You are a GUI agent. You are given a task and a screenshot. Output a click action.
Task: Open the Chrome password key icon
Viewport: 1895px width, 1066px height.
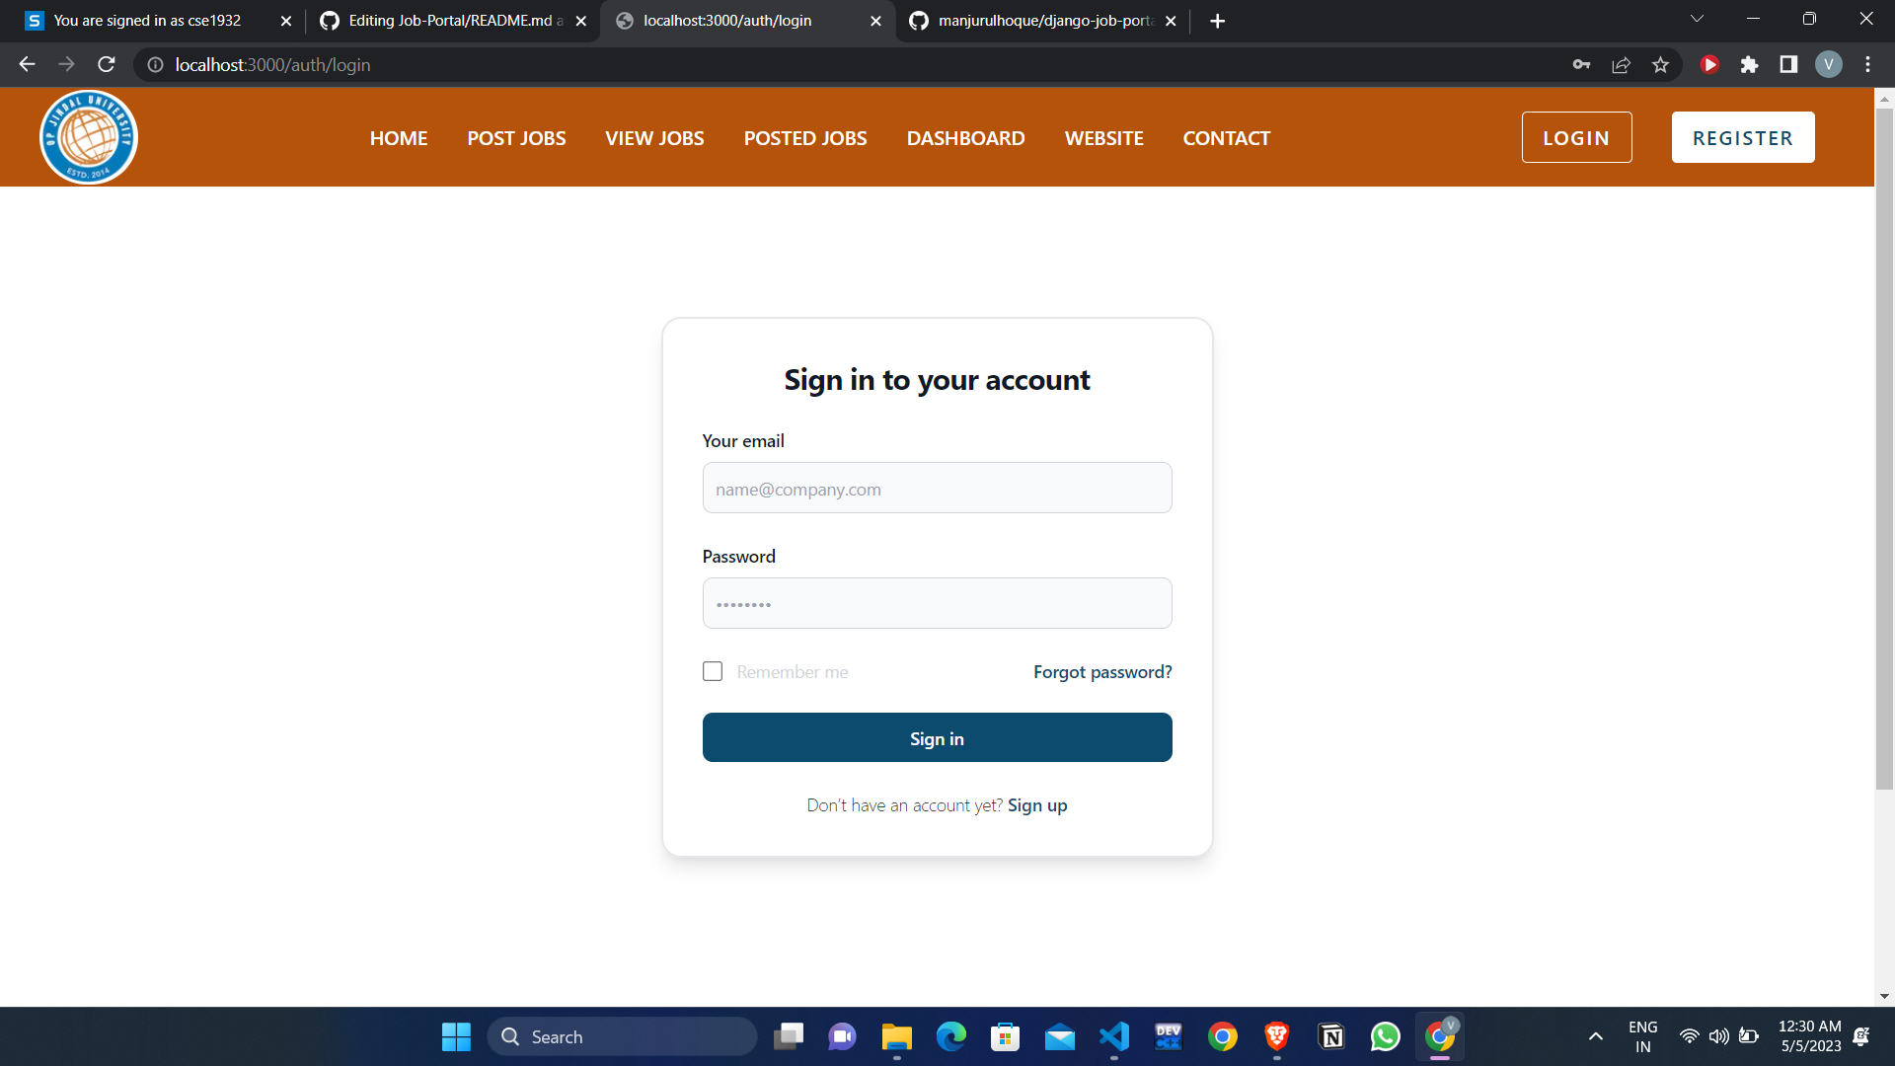(x=1581, y=65)
